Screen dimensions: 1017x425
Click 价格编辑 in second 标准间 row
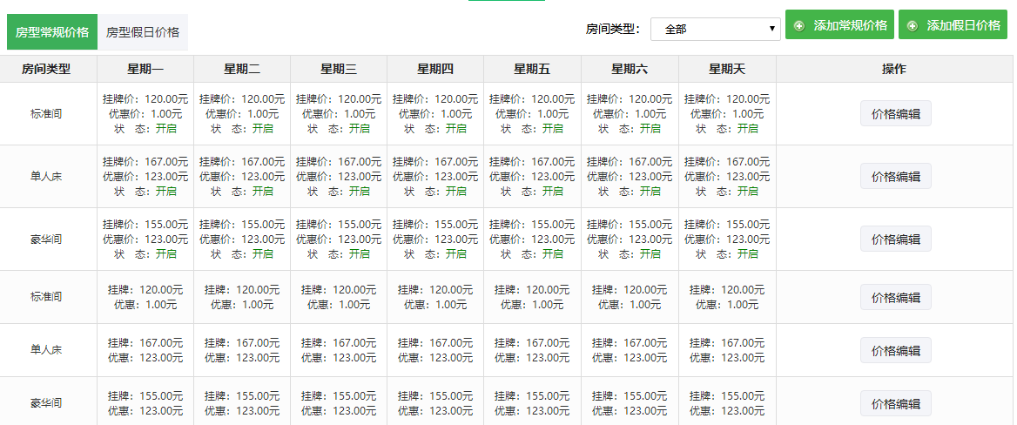895,297
